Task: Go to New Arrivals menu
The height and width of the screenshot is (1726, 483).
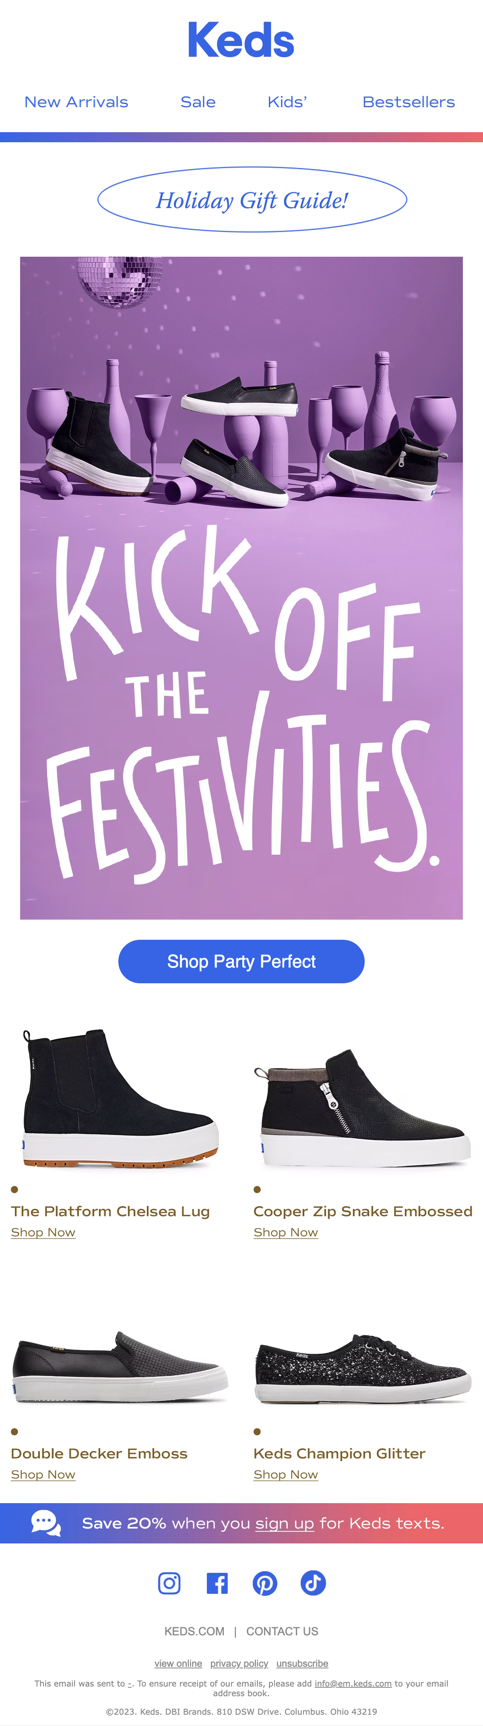Action: click(76, 102)
